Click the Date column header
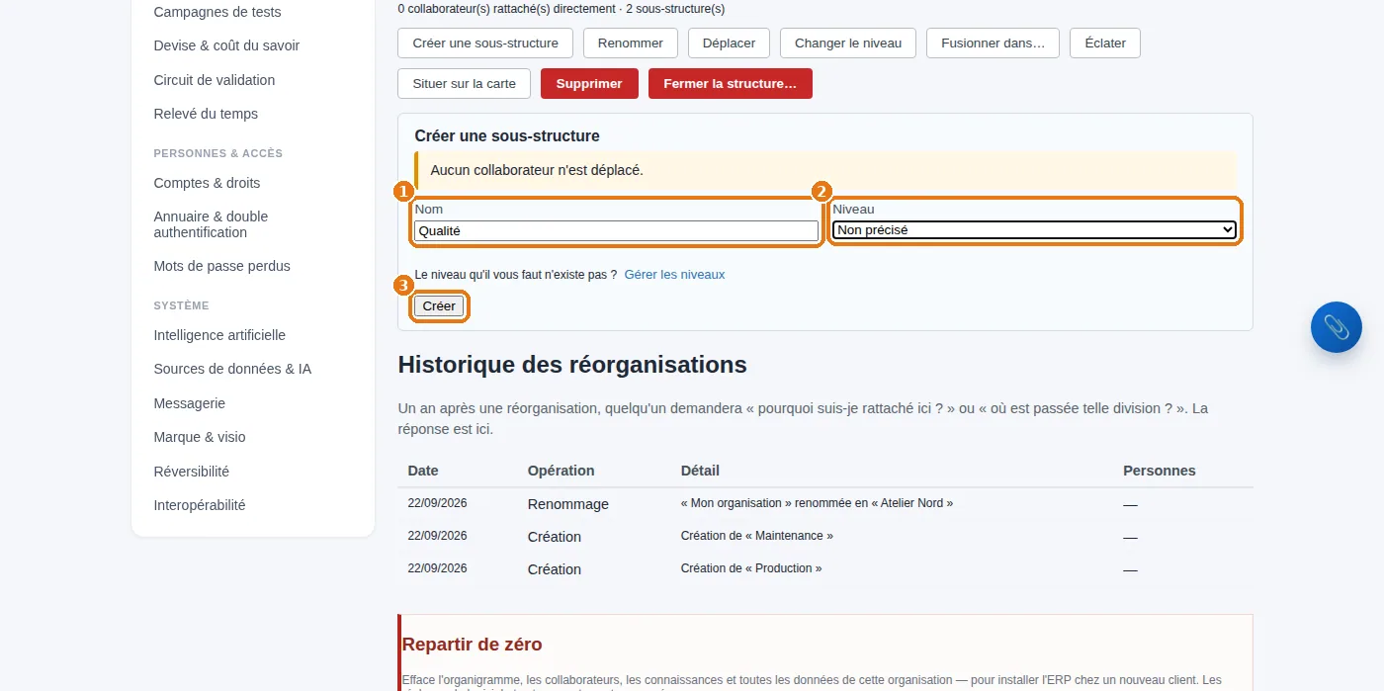The image size is (1384, 691). 423,471
